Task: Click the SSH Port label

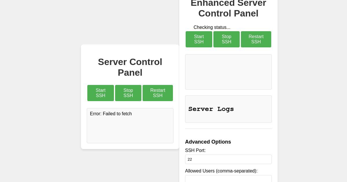Action: [x=195, y=151]
